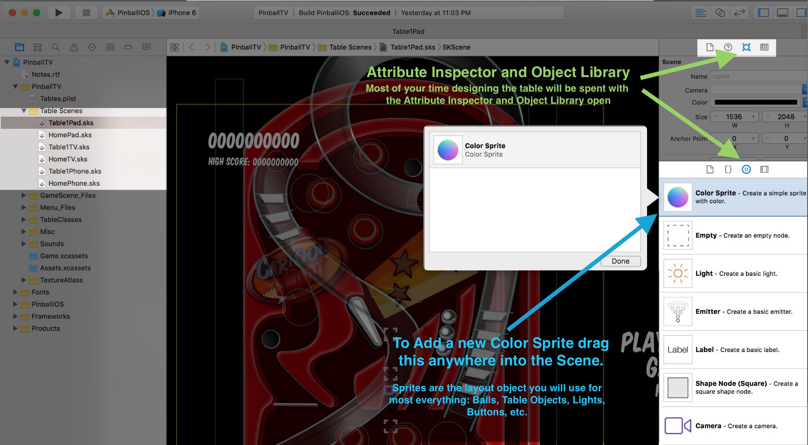Open the Project navigator icon

point(19,47)
